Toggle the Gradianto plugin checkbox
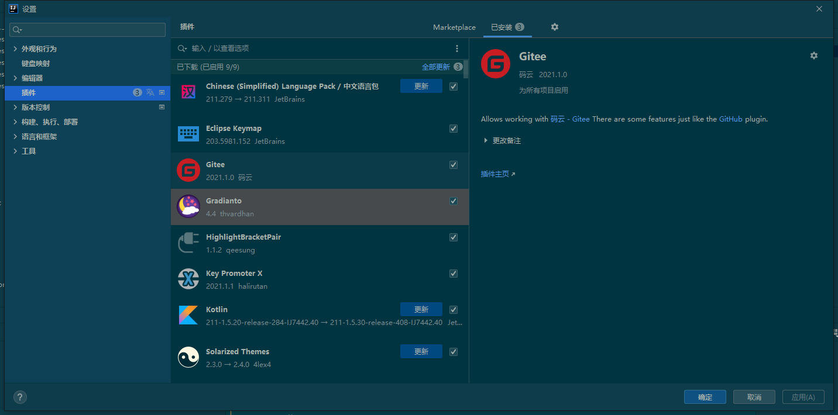 click(x=454, y=201)
